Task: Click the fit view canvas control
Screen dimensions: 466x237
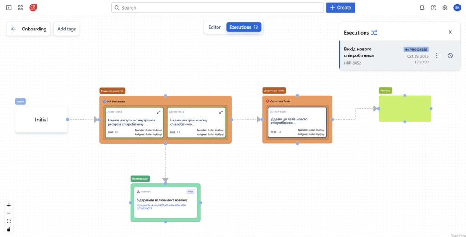Action: 9,221
